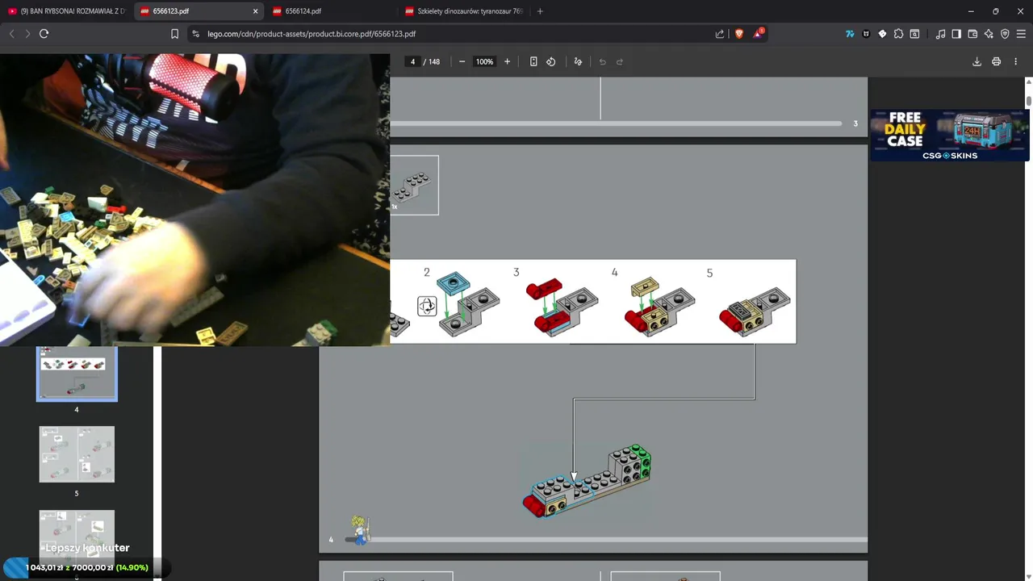
Task: Toggle fit to page in PDF toolbar
Action: (x=533, y=61)
